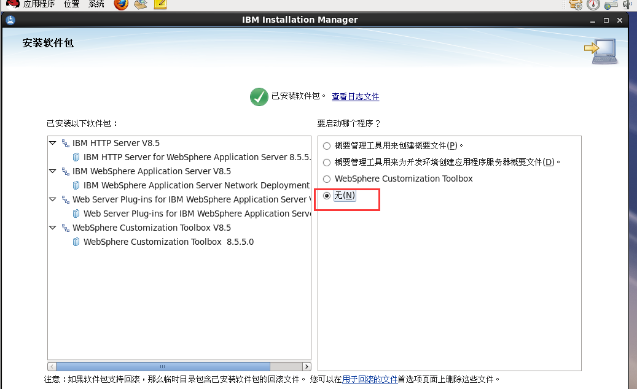This screenshot has height=389, width=637.
Task: Close the IBM Installation Manager window
Action: [x=620, y=20]
